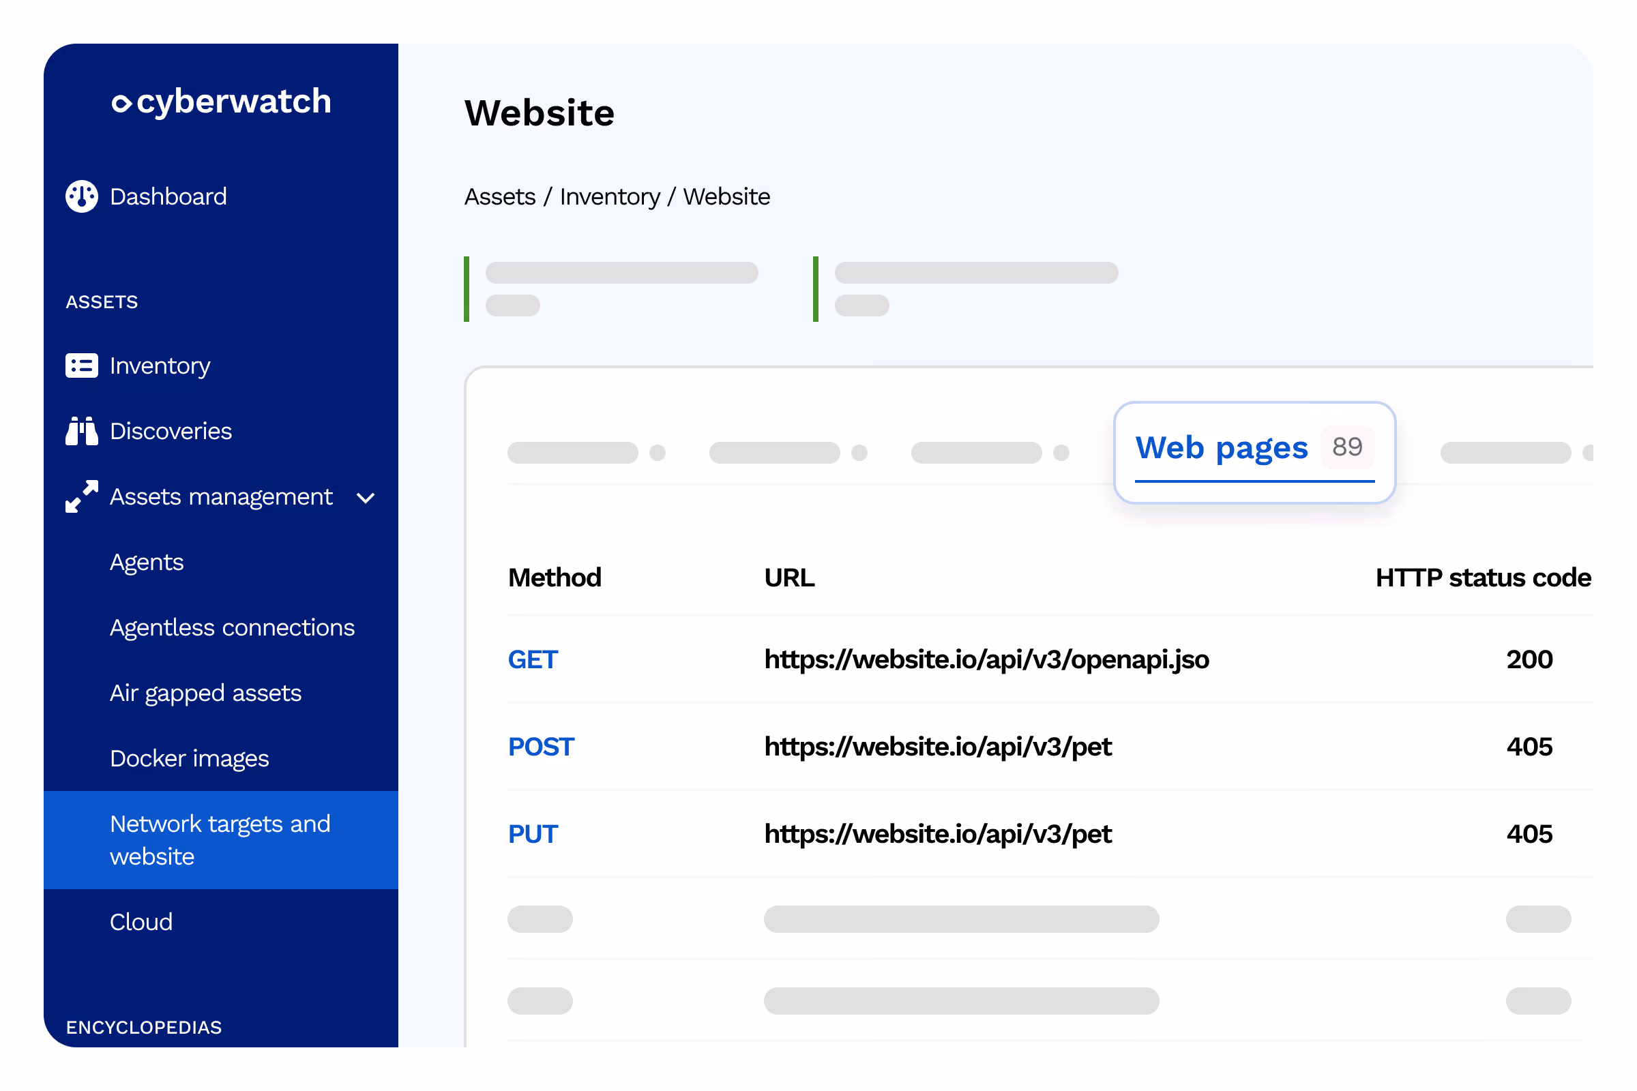Click the 405 status in PUT row

point(1529,833)
